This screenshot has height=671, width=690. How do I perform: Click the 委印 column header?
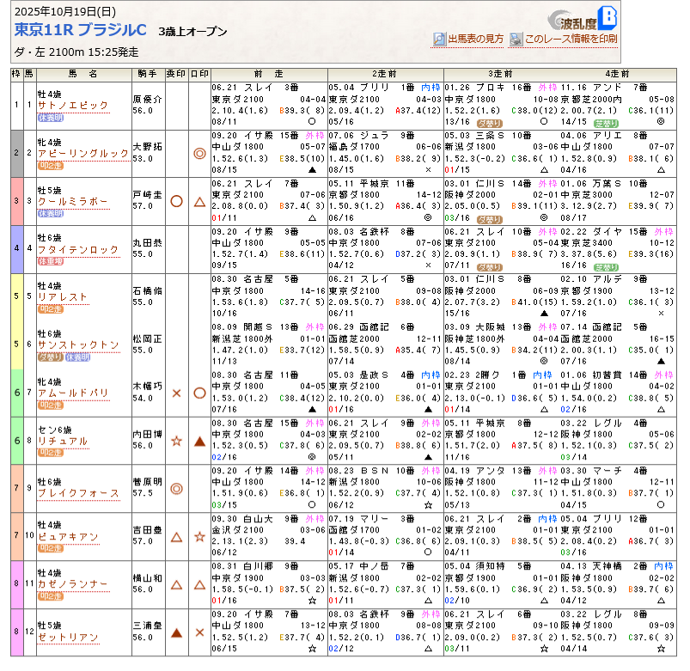(x=176, y=74)
